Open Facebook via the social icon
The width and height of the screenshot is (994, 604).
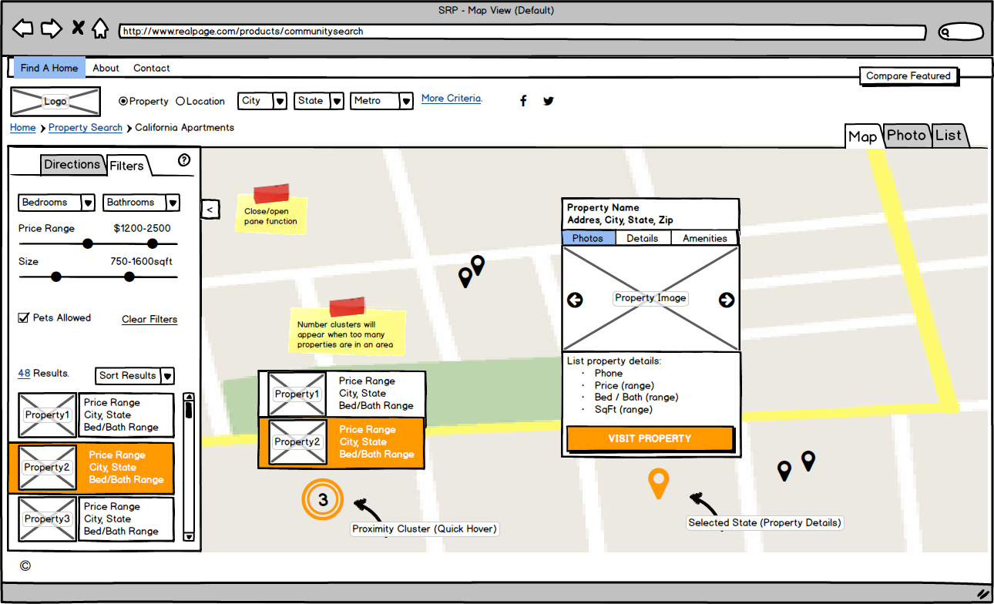523,100
